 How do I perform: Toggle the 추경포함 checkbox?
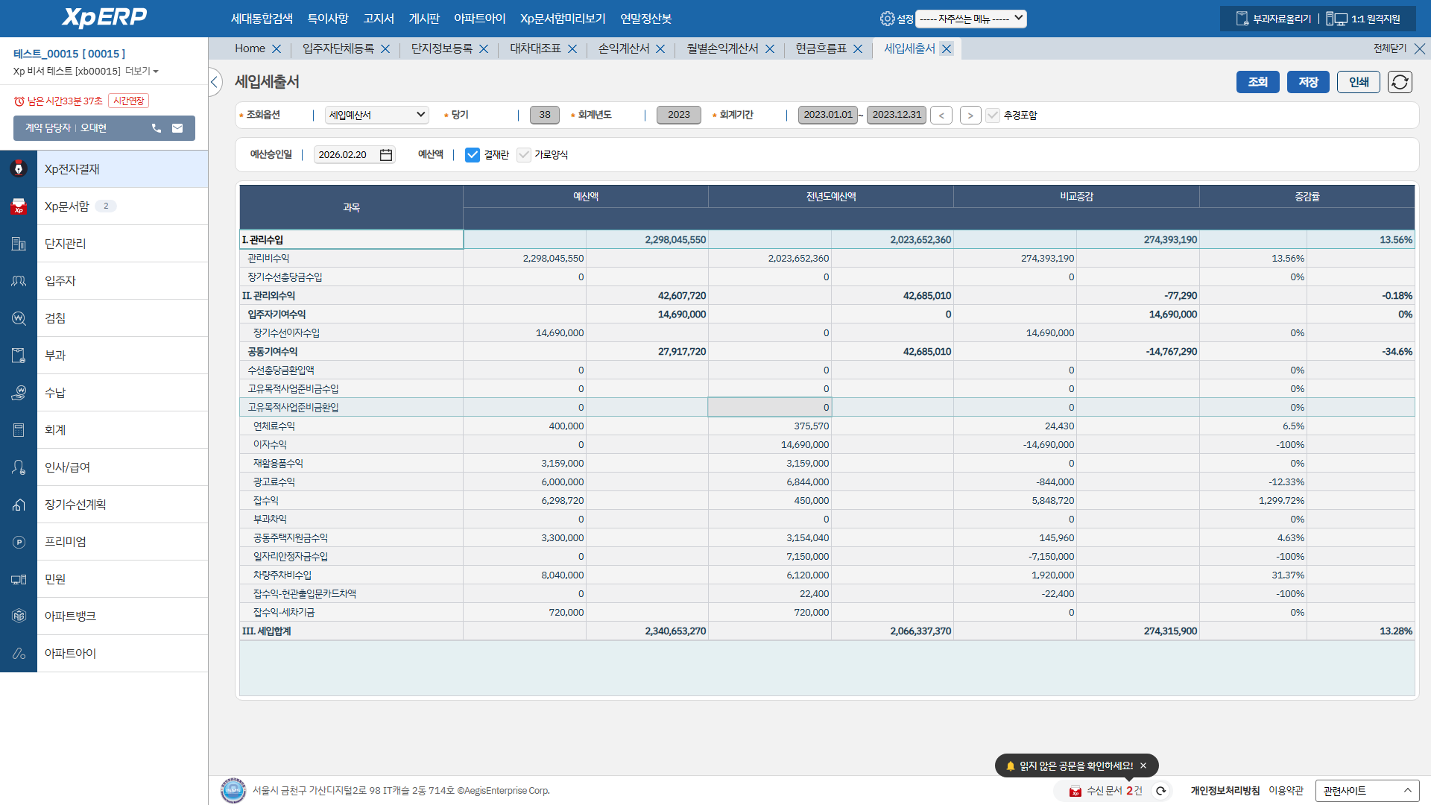993,116
